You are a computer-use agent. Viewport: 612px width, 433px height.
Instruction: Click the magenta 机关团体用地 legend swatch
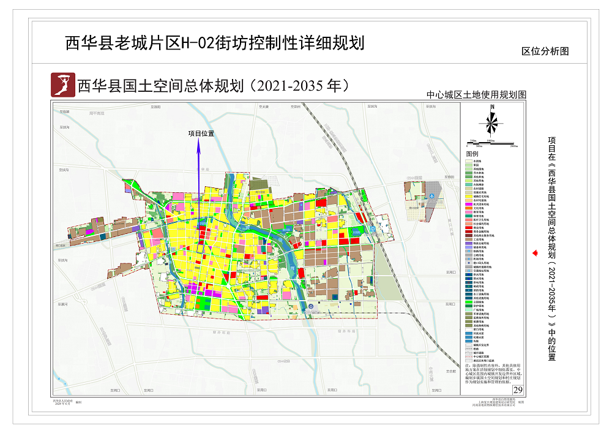pyautogui.click(x=470, y=205)
